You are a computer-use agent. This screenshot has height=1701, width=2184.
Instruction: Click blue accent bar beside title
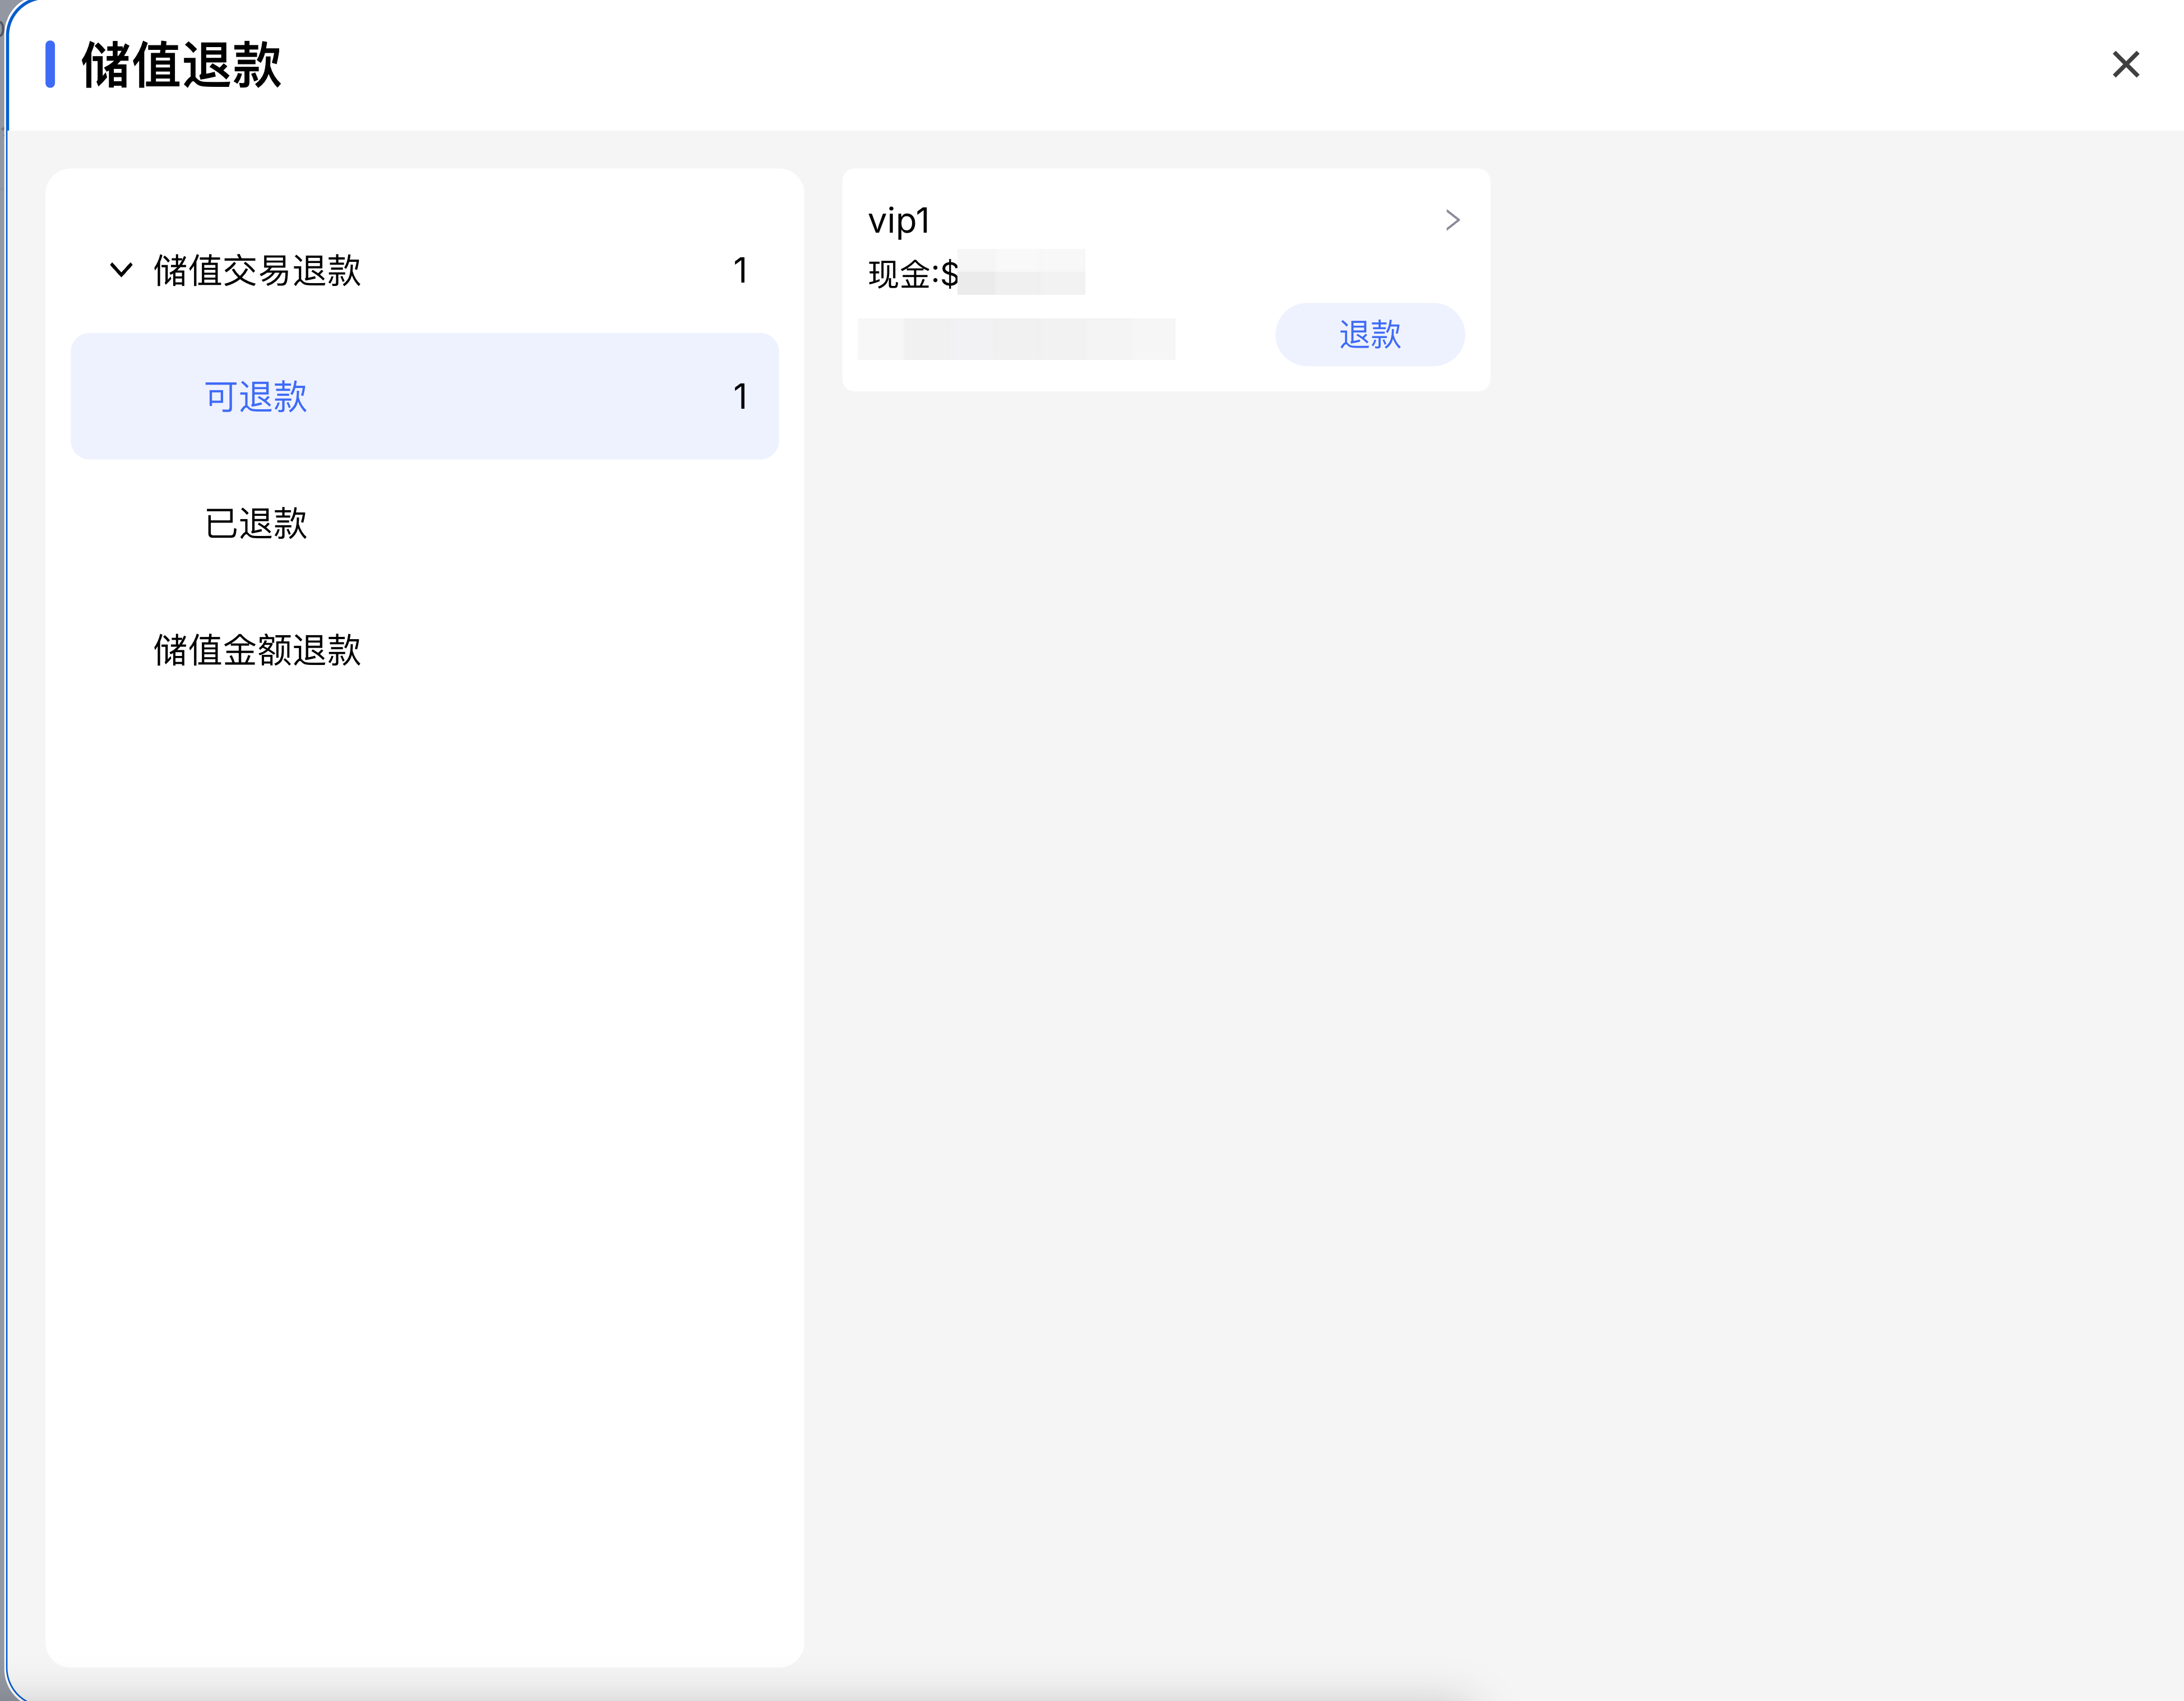tap(50, 65)
